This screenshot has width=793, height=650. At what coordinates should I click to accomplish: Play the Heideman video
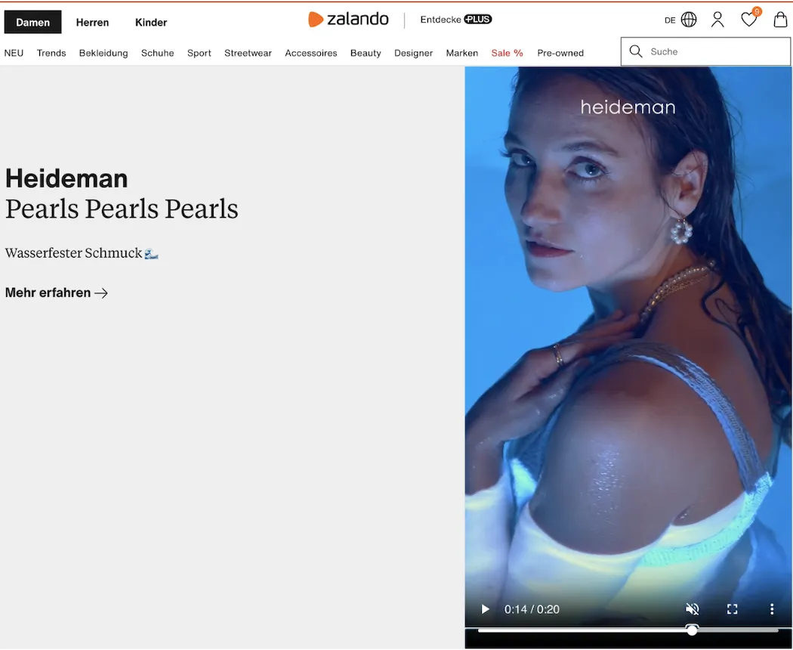485,609
